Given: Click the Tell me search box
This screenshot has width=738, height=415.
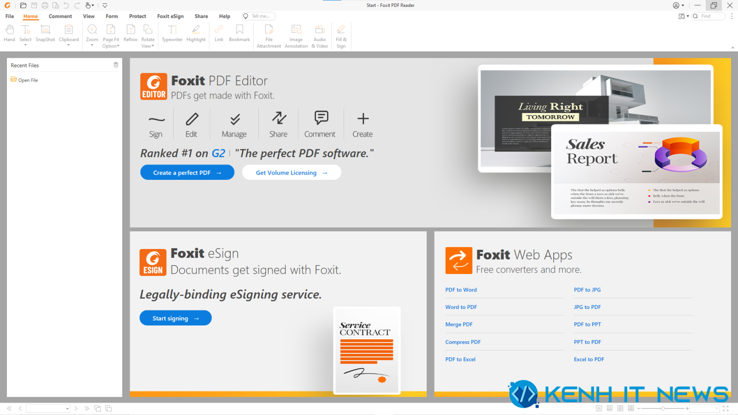Looking at the screenshot, I should pyautogui.click(x=259, y=16).
